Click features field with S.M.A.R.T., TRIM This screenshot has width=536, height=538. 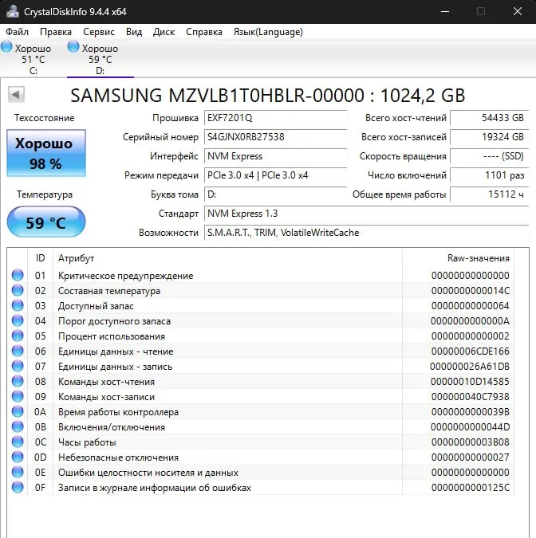[x=366, y=233]
